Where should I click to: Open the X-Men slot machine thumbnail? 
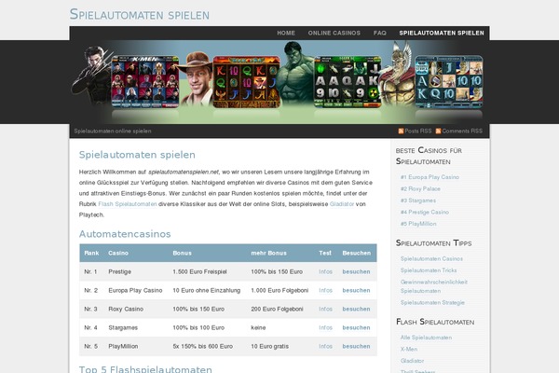[145, 82]
